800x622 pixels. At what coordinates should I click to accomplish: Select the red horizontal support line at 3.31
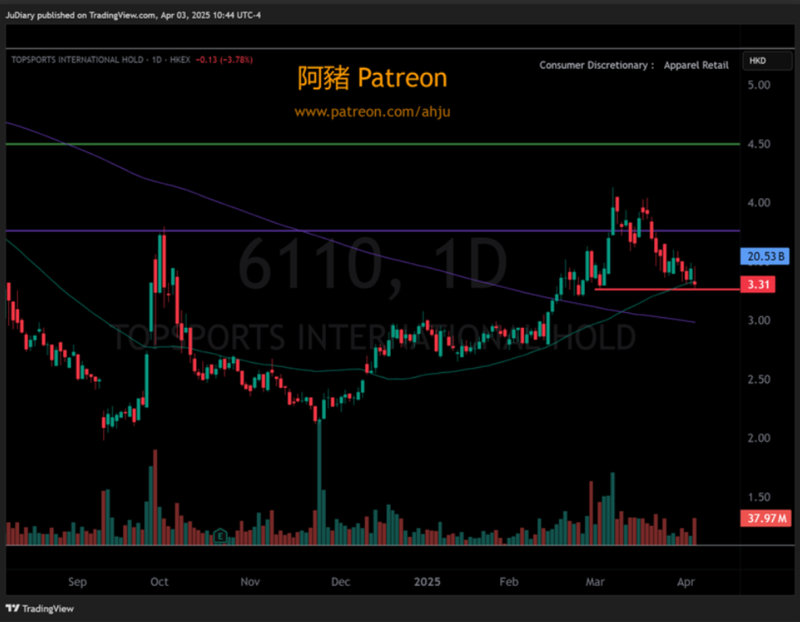[647, 289]
